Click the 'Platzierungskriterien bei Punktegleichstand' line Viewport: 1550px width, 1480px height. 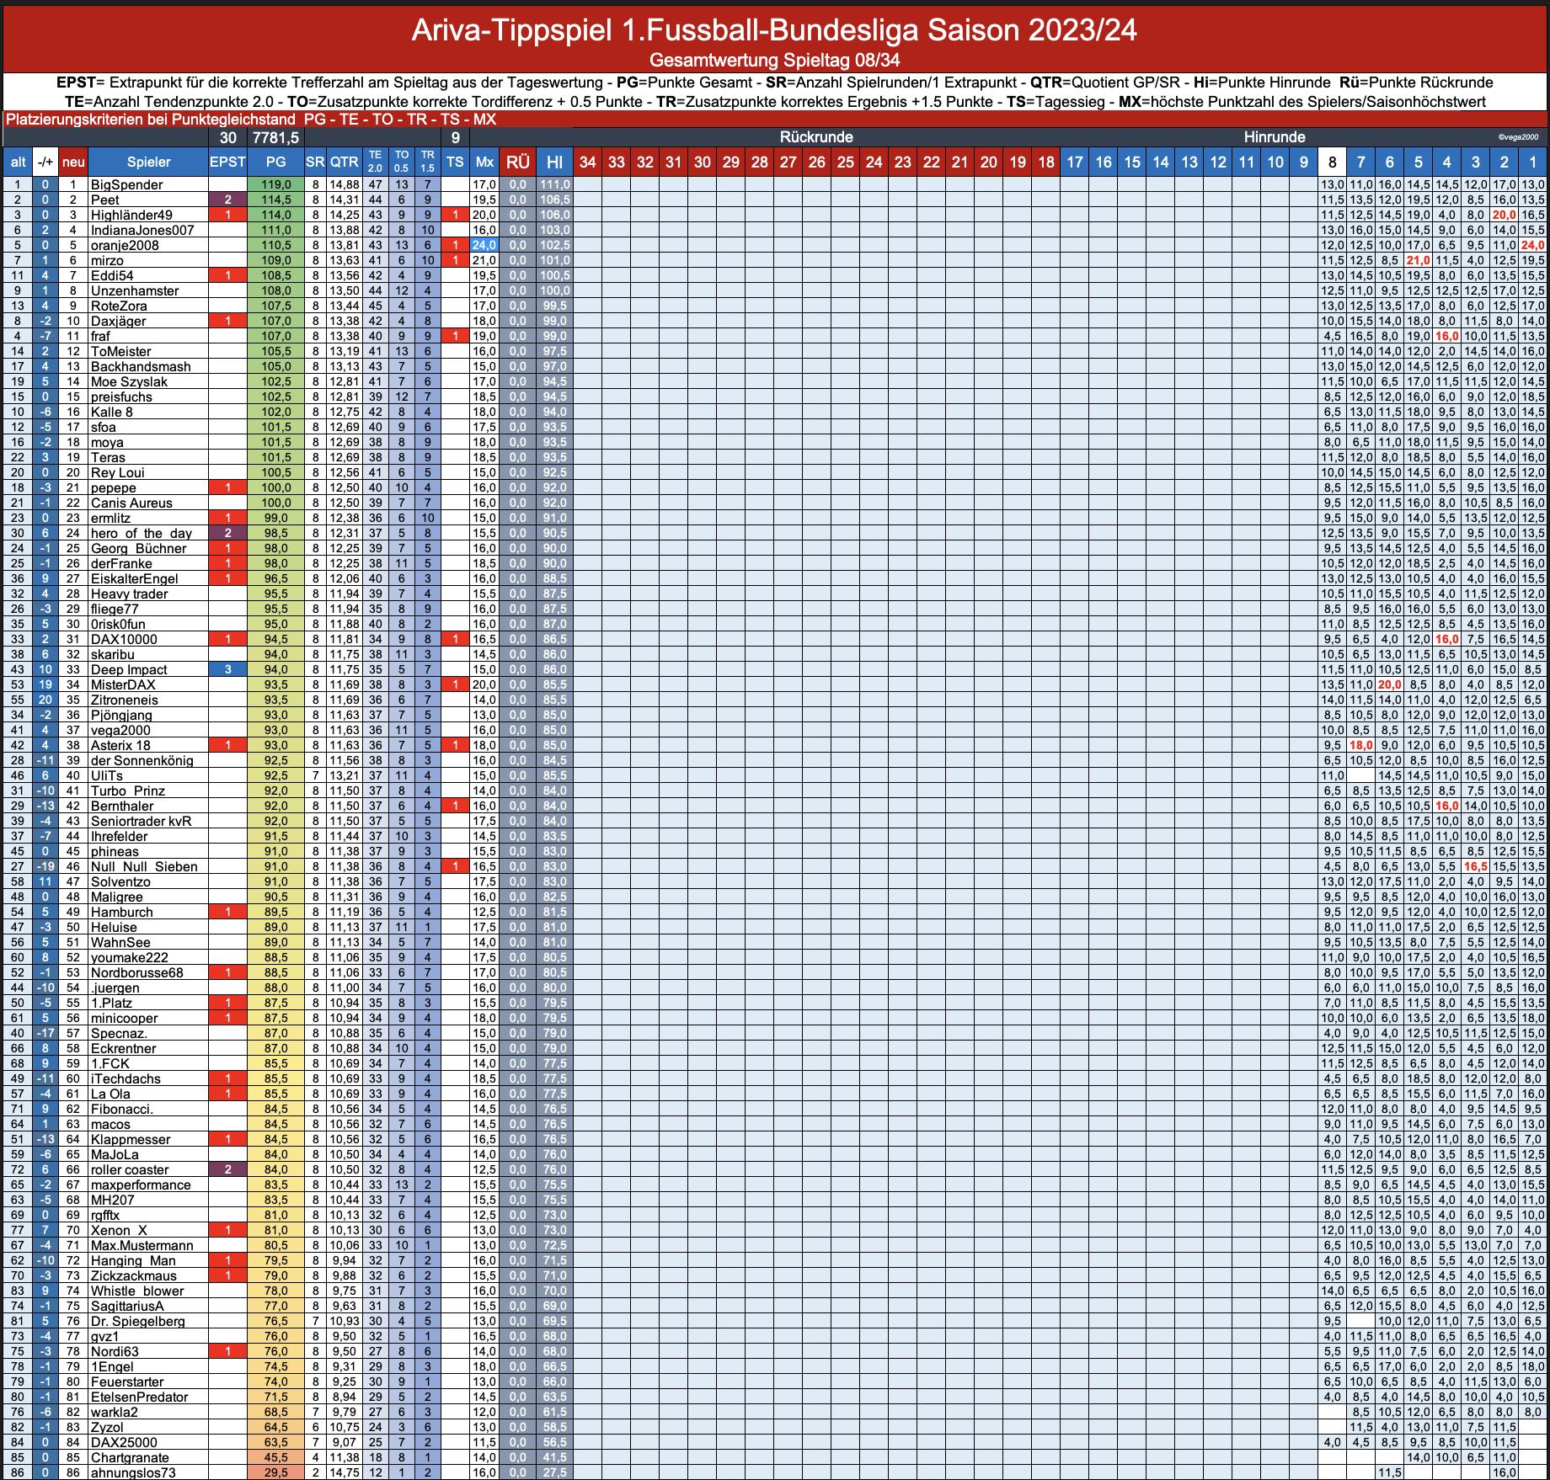pyautogui.click(x=250, y=120)
